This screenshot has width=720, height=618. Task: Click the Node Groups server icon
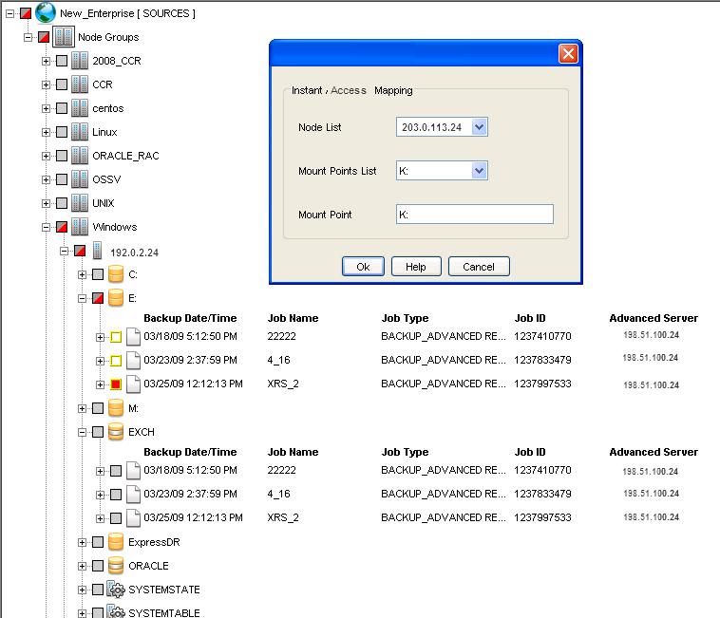coord(64,37)
